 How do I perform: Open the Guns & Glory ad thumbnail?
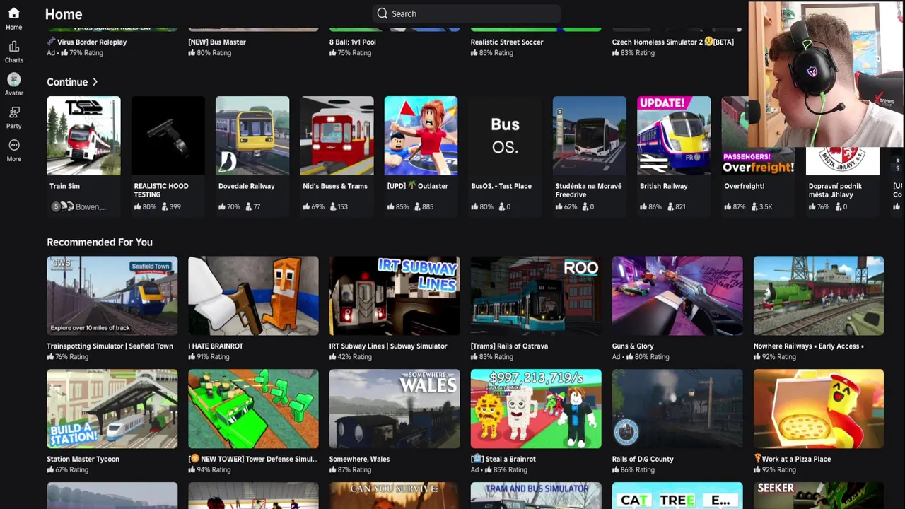tap(677, 296)
